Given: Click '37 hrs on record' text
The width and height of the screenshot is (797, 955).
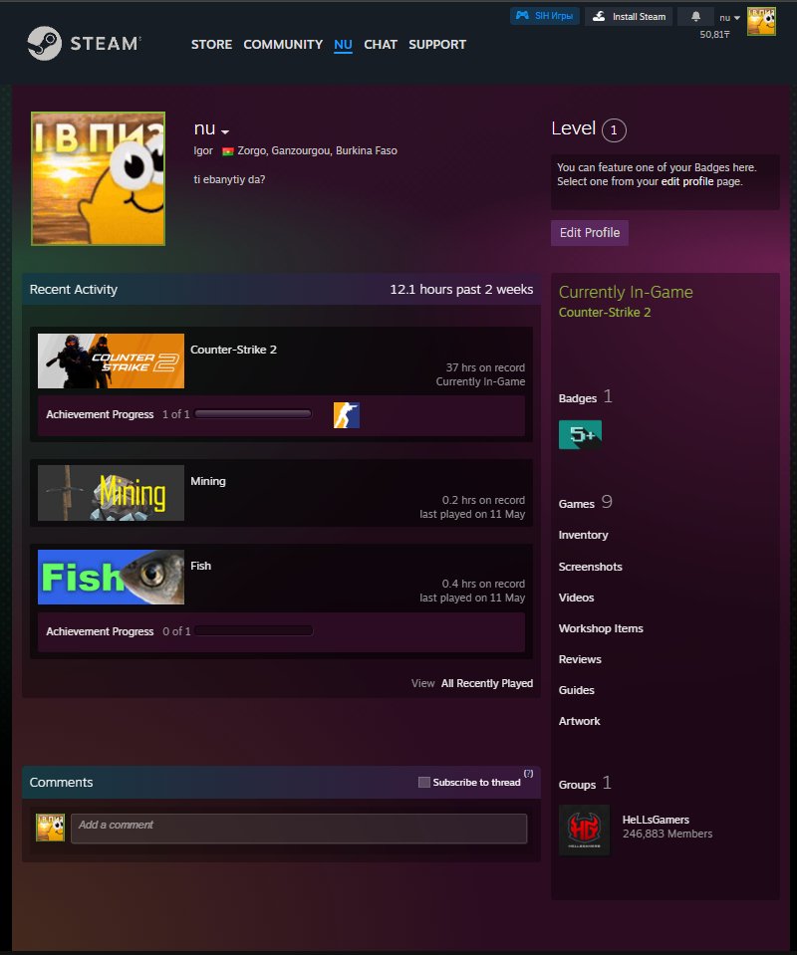Looking at the screenshot, I should (485, 367).
